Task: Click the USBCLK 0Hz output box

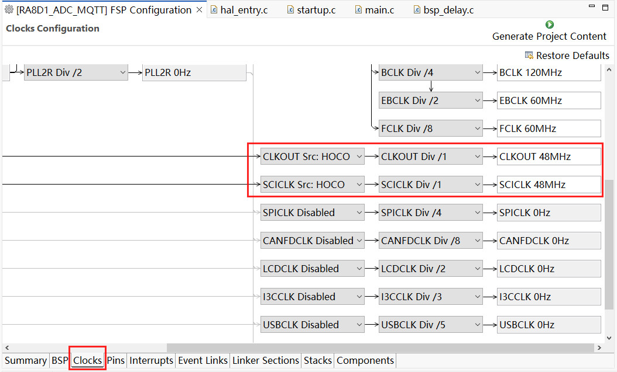Action: pyautogui.click(x=549, y=325)
